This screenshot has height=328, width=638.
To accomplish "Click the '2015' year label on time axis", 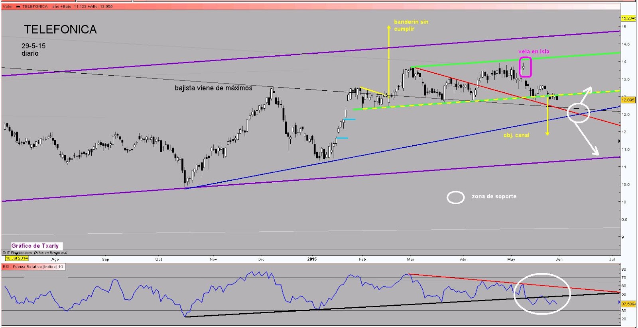I will 312,259.
